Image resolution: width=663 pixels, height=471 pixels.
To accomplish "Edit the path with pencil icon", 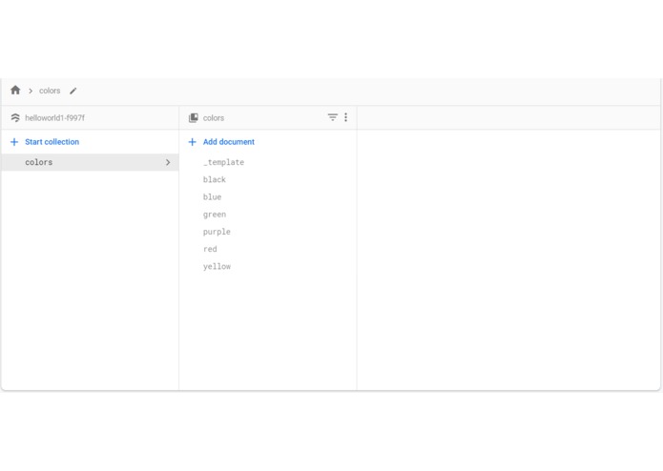I will tap(73, 91).
